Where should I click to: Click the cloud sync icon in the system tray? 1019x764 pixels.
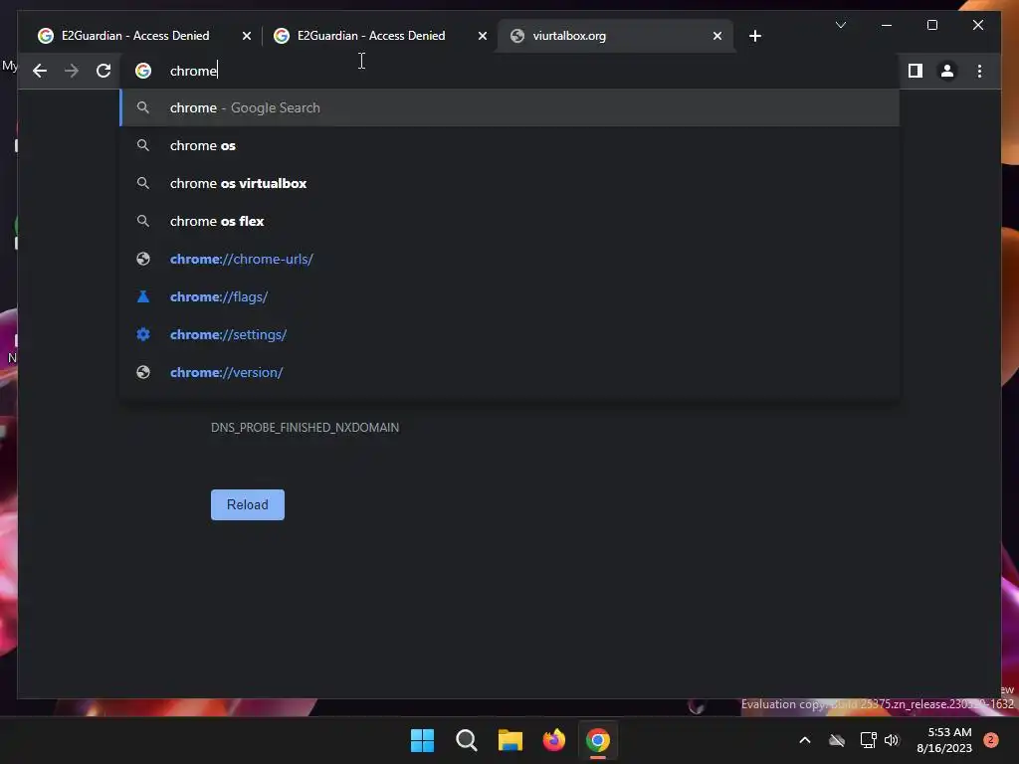click(836, 740)
